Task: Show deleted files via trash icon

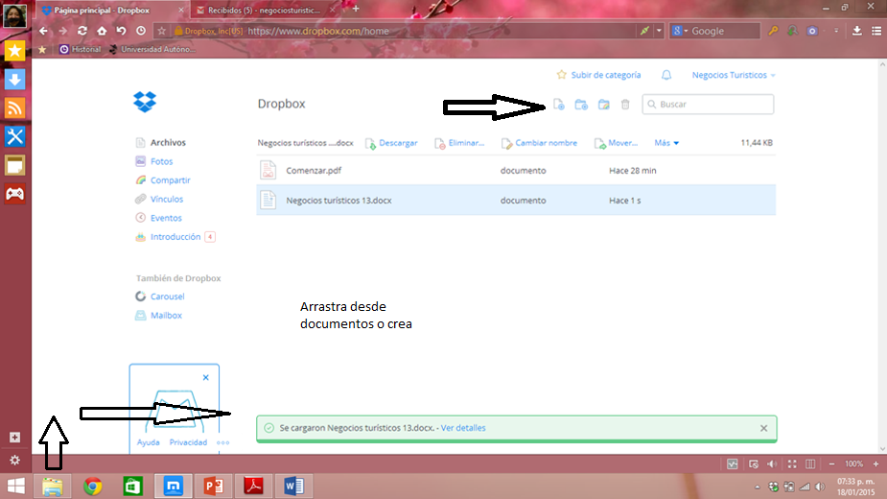Action: tap(625, 105)
